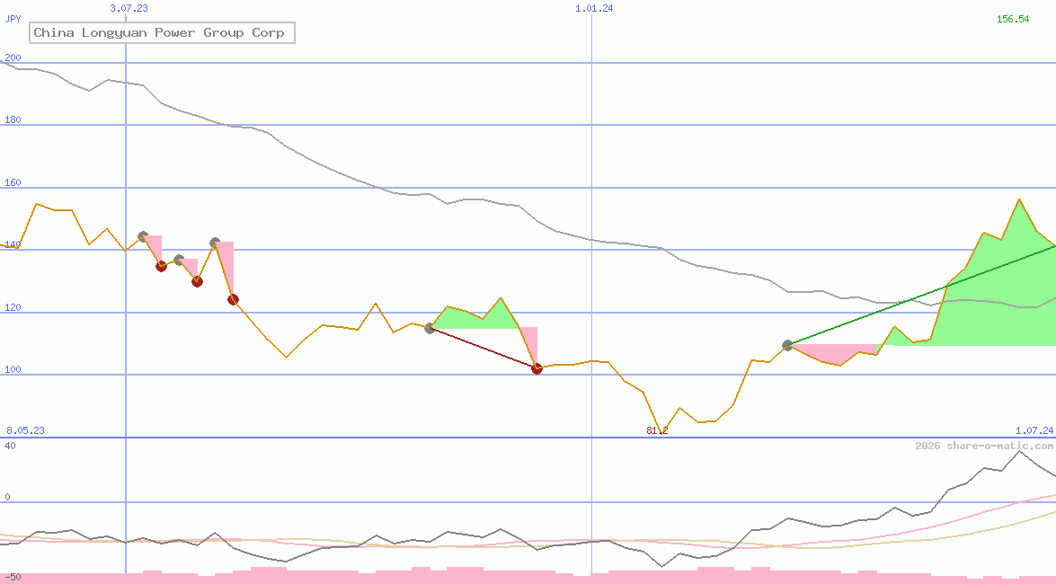Click the 100 price axis label
This screenshot has height=584, width=1056.
tap(13, 369)
